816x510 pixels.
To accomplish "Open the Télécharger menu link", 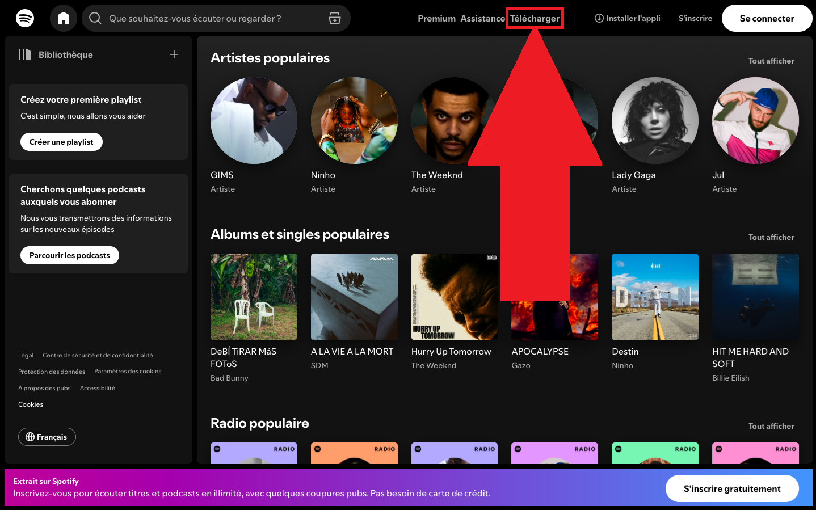I will pyautogui.click(x=535, y=19).
